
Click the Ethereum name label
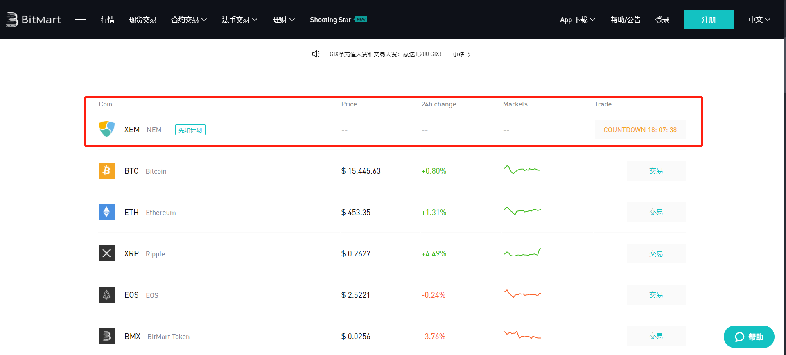point(161,213)
